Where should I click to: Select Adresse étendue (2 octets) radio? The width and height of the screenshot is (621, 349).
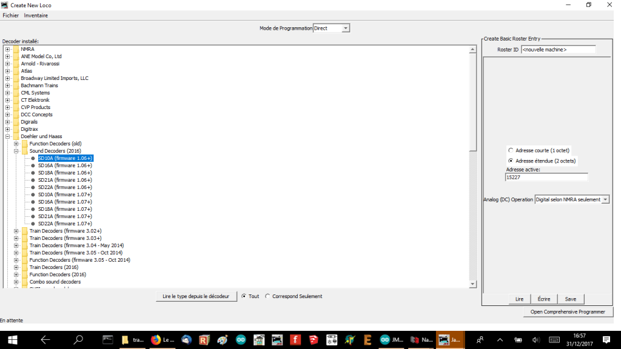tap(511, 161)
